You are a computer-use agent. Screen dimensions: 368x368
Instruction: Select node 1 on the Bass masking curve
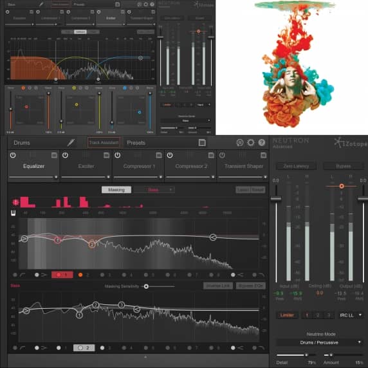tap(79, 315)
